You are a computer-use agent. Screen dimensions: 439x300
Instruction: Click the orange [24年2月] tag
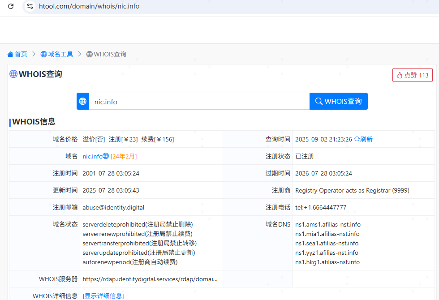point(124,156)
